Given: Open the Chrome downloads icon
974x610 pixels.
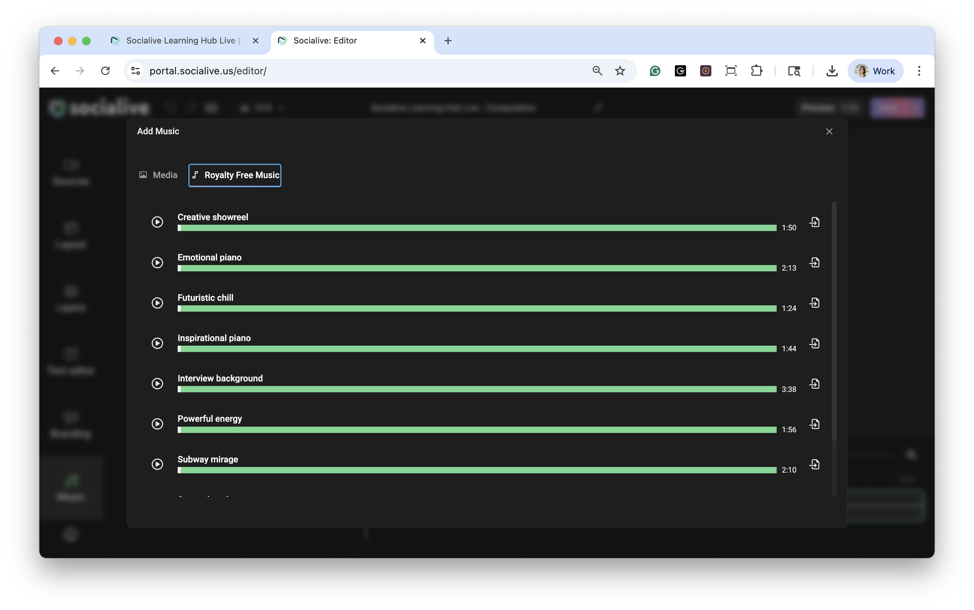Looking at the screenshot, I should [831, 71].
